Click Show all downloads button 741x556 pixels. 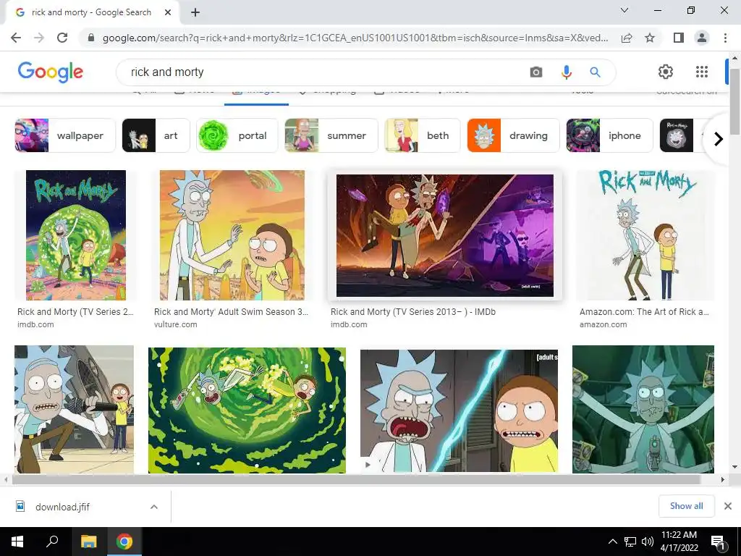(686, 506)
